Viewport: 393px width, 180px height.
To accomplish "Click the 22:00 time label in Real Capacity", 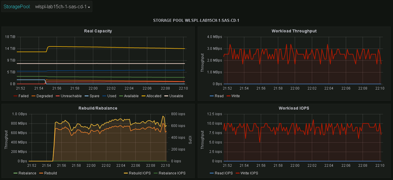I will coord(93,88).
